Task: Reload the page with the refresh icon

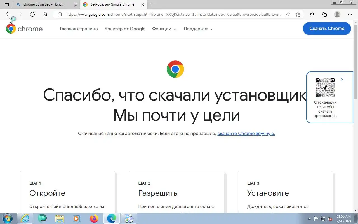Action: (x=32, y=14)
